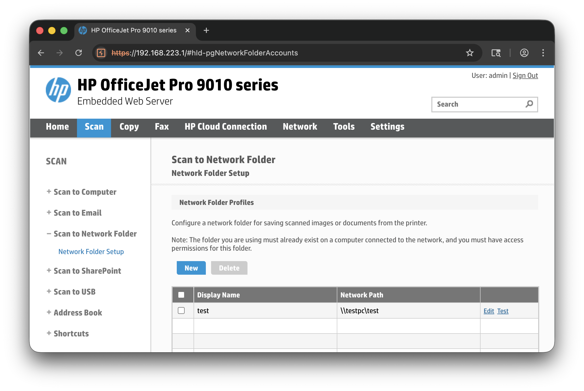Click the Edit link for test profile

coord(489,311)
